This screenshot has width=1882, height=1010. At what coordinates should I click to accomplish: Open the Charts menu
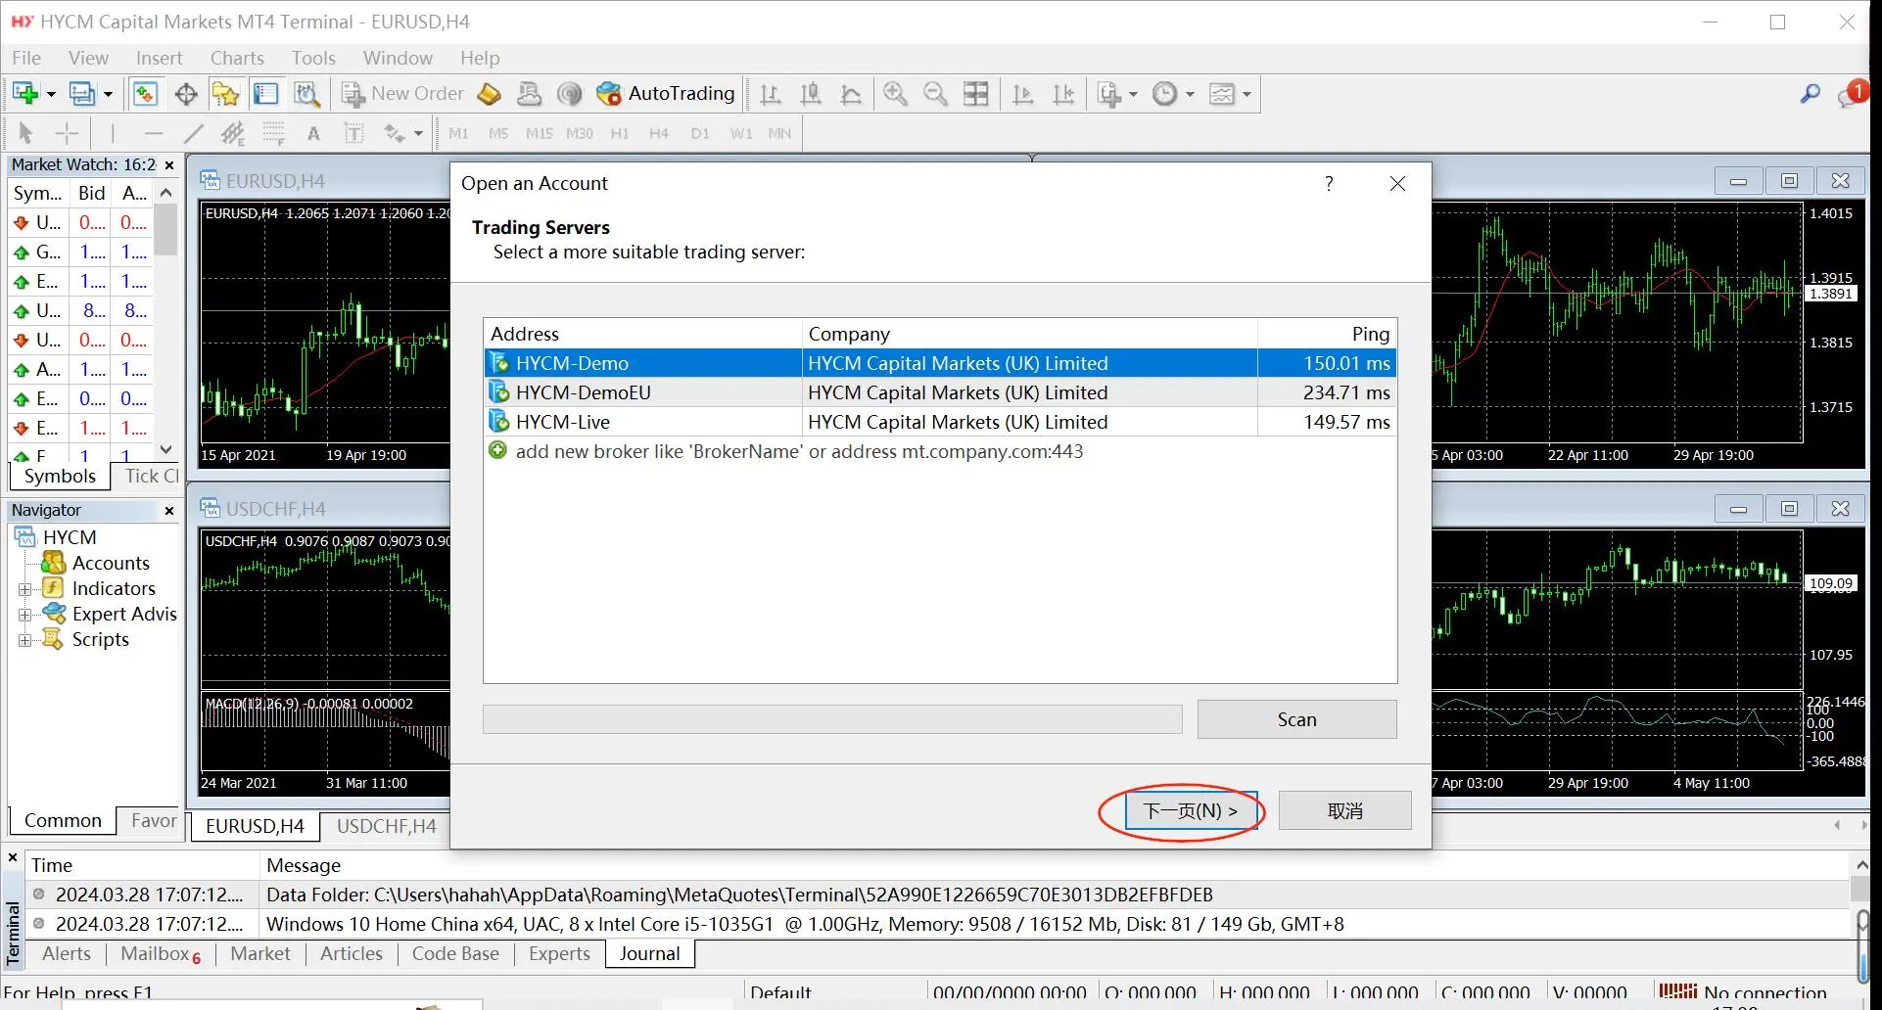[x=237, y=58]
